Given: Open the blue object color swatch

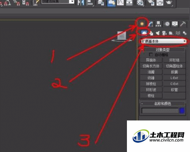Looking at the screenshot, I should point(182,111).
